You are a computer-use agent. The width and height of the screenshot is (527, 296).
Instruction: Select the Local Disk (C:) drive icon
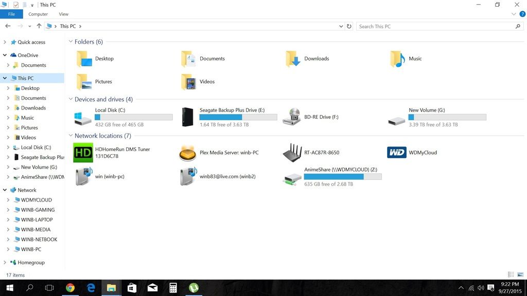coord(83,118)
